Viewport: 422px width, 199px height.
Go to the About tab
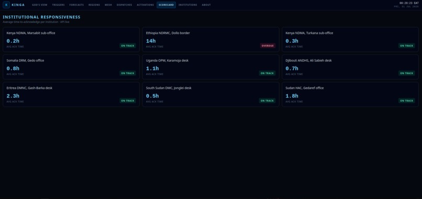coord(206,5)
